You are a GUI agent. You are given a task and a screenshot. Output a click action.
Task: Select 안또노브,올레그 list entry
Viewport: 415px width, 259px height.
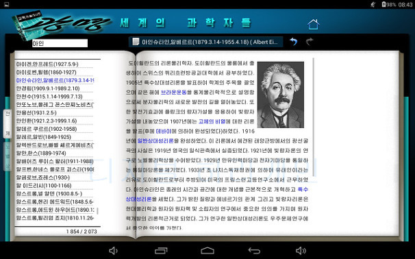55,105
